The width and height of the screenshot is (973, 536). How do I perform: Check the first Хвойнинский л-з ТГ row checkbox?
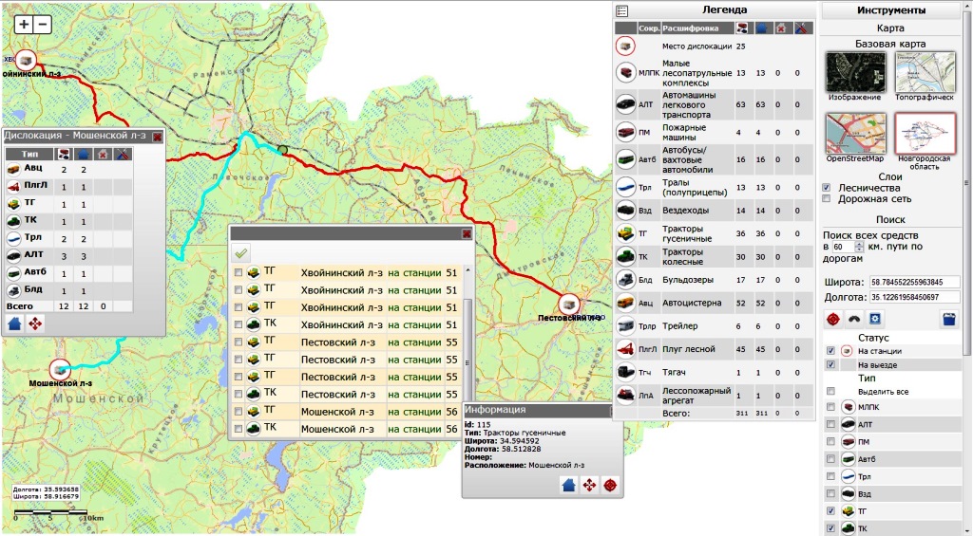pos(238,272)
